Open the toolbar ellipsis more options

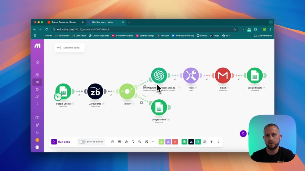tap(153, 142)
